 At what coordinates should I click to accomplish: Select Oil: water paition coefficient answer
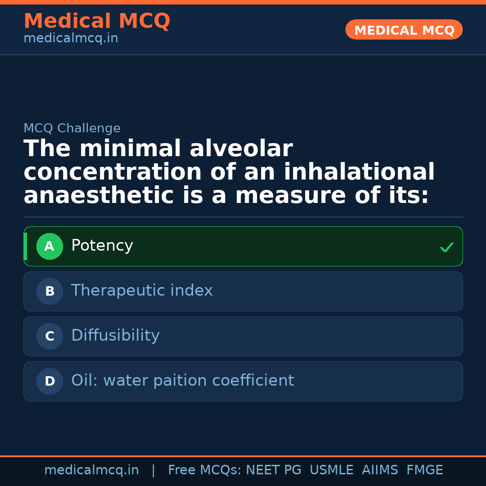coord(182,381)
